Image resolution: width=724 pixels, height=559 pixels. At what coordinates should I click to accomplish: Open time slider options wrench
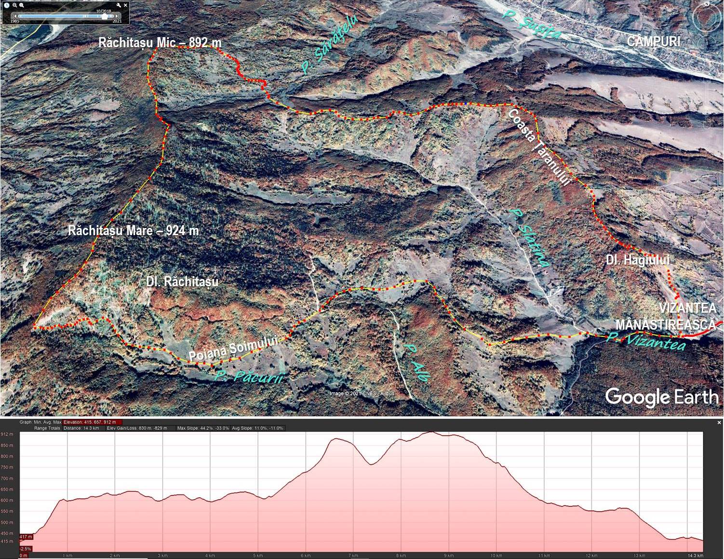pyautogui.click(x=119, y=5)
